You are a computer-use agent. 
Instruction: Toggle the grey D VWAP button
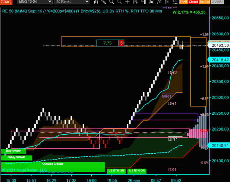coord(217,2)
